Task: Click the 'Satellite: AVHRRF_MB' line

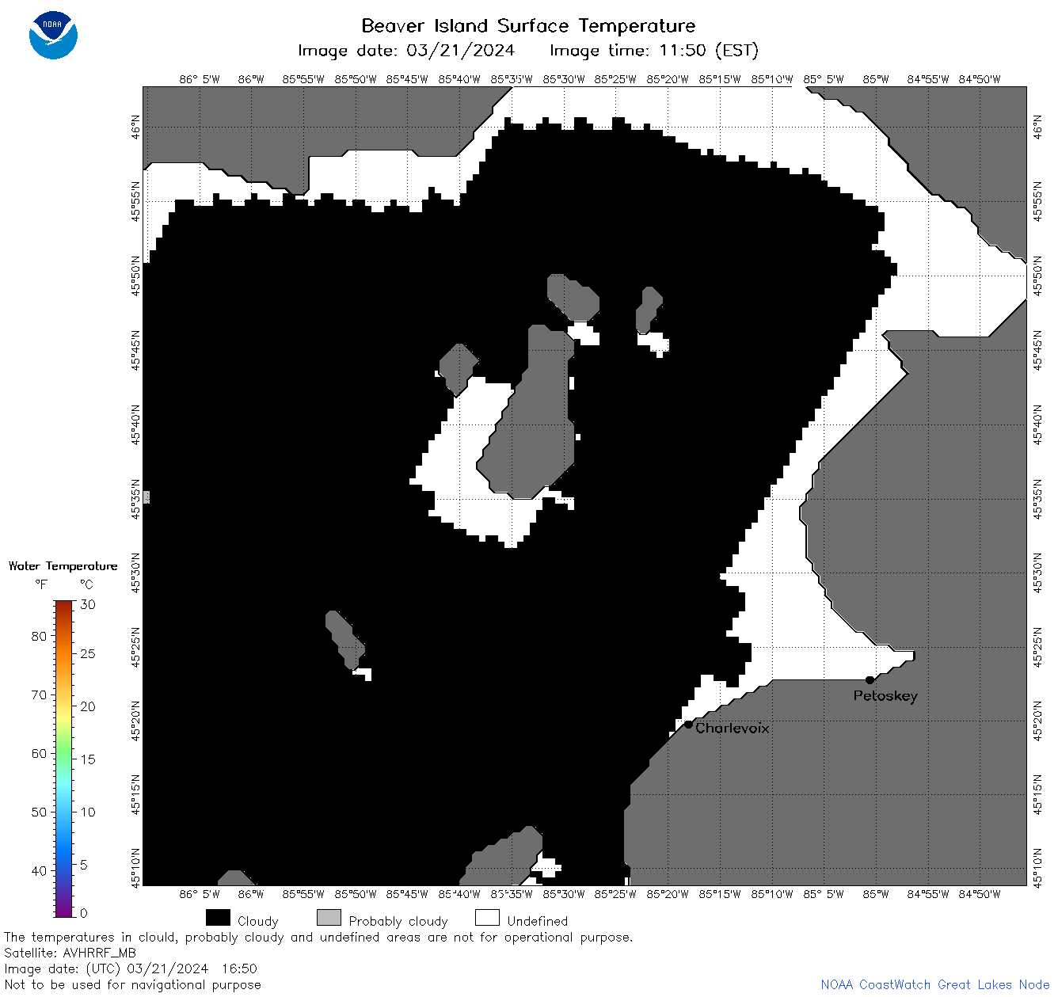Action: pyautogui.click(x=70, y=953)
